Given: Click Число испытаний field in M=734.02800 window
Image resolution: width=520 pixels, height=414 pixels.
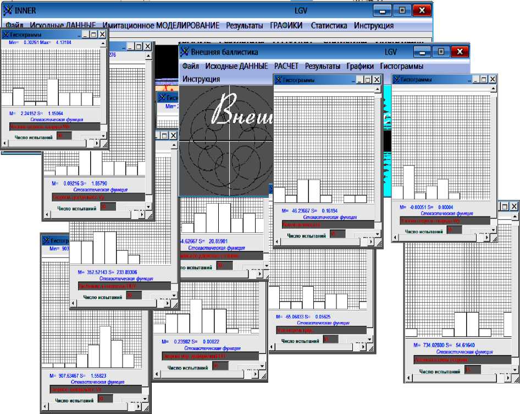Looking at the screenshot, I should pos(473,369).
